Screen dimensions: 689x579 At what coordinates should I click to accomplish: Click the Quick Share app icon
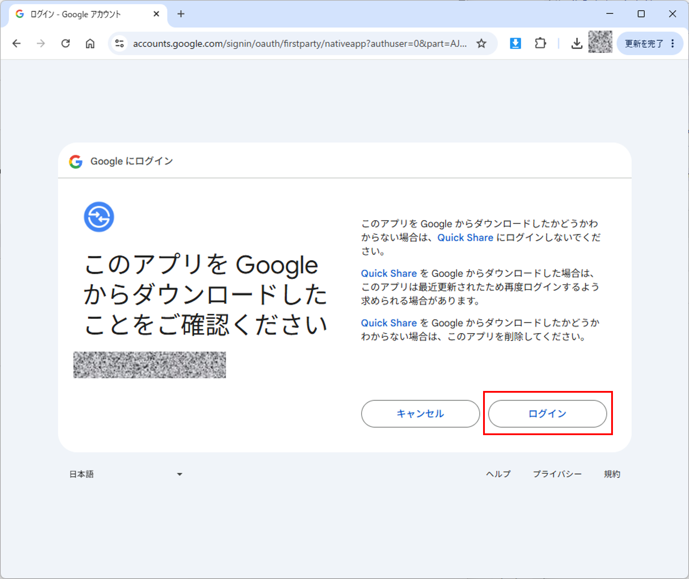[x=99, y=217]
